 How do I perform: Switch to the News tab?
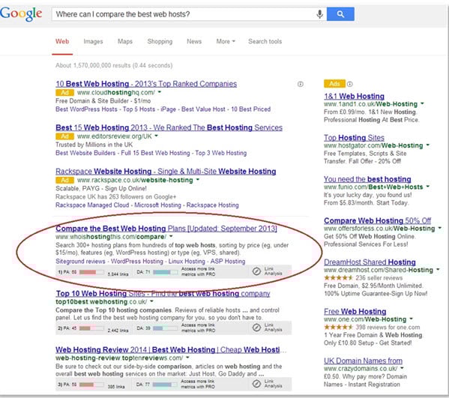pos(194,41)
